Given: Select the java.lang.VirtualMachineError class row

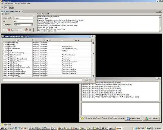Looking at the screenshot, I should tap(47, 49).
